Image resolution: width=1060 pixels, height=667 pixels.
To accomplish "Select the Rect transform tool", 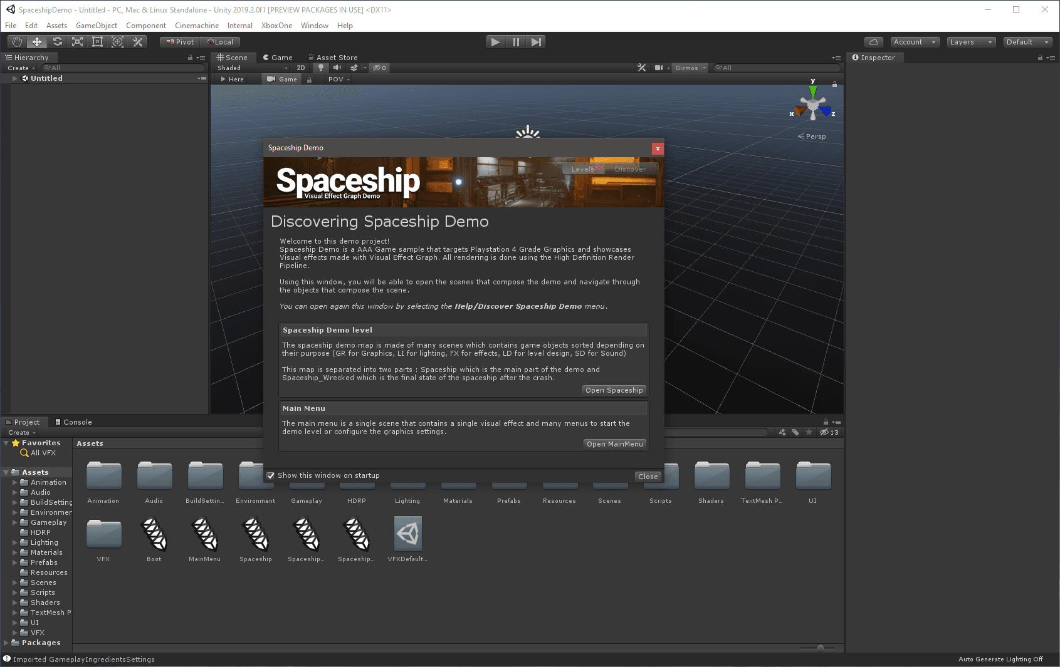I will (97, 42).
